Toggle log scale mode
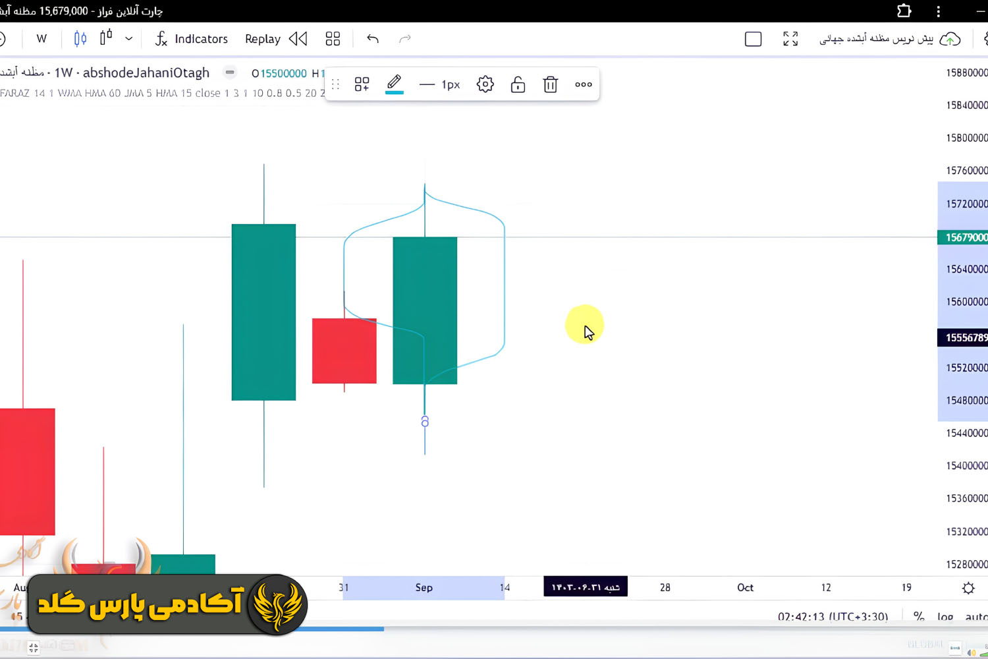 pos(945,617)
